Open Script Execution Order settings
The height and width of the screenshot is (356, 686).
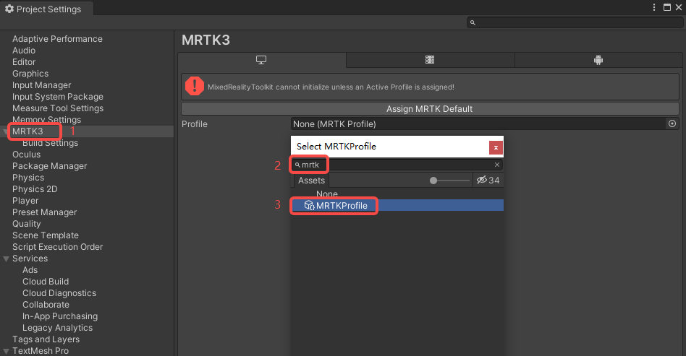57,247
